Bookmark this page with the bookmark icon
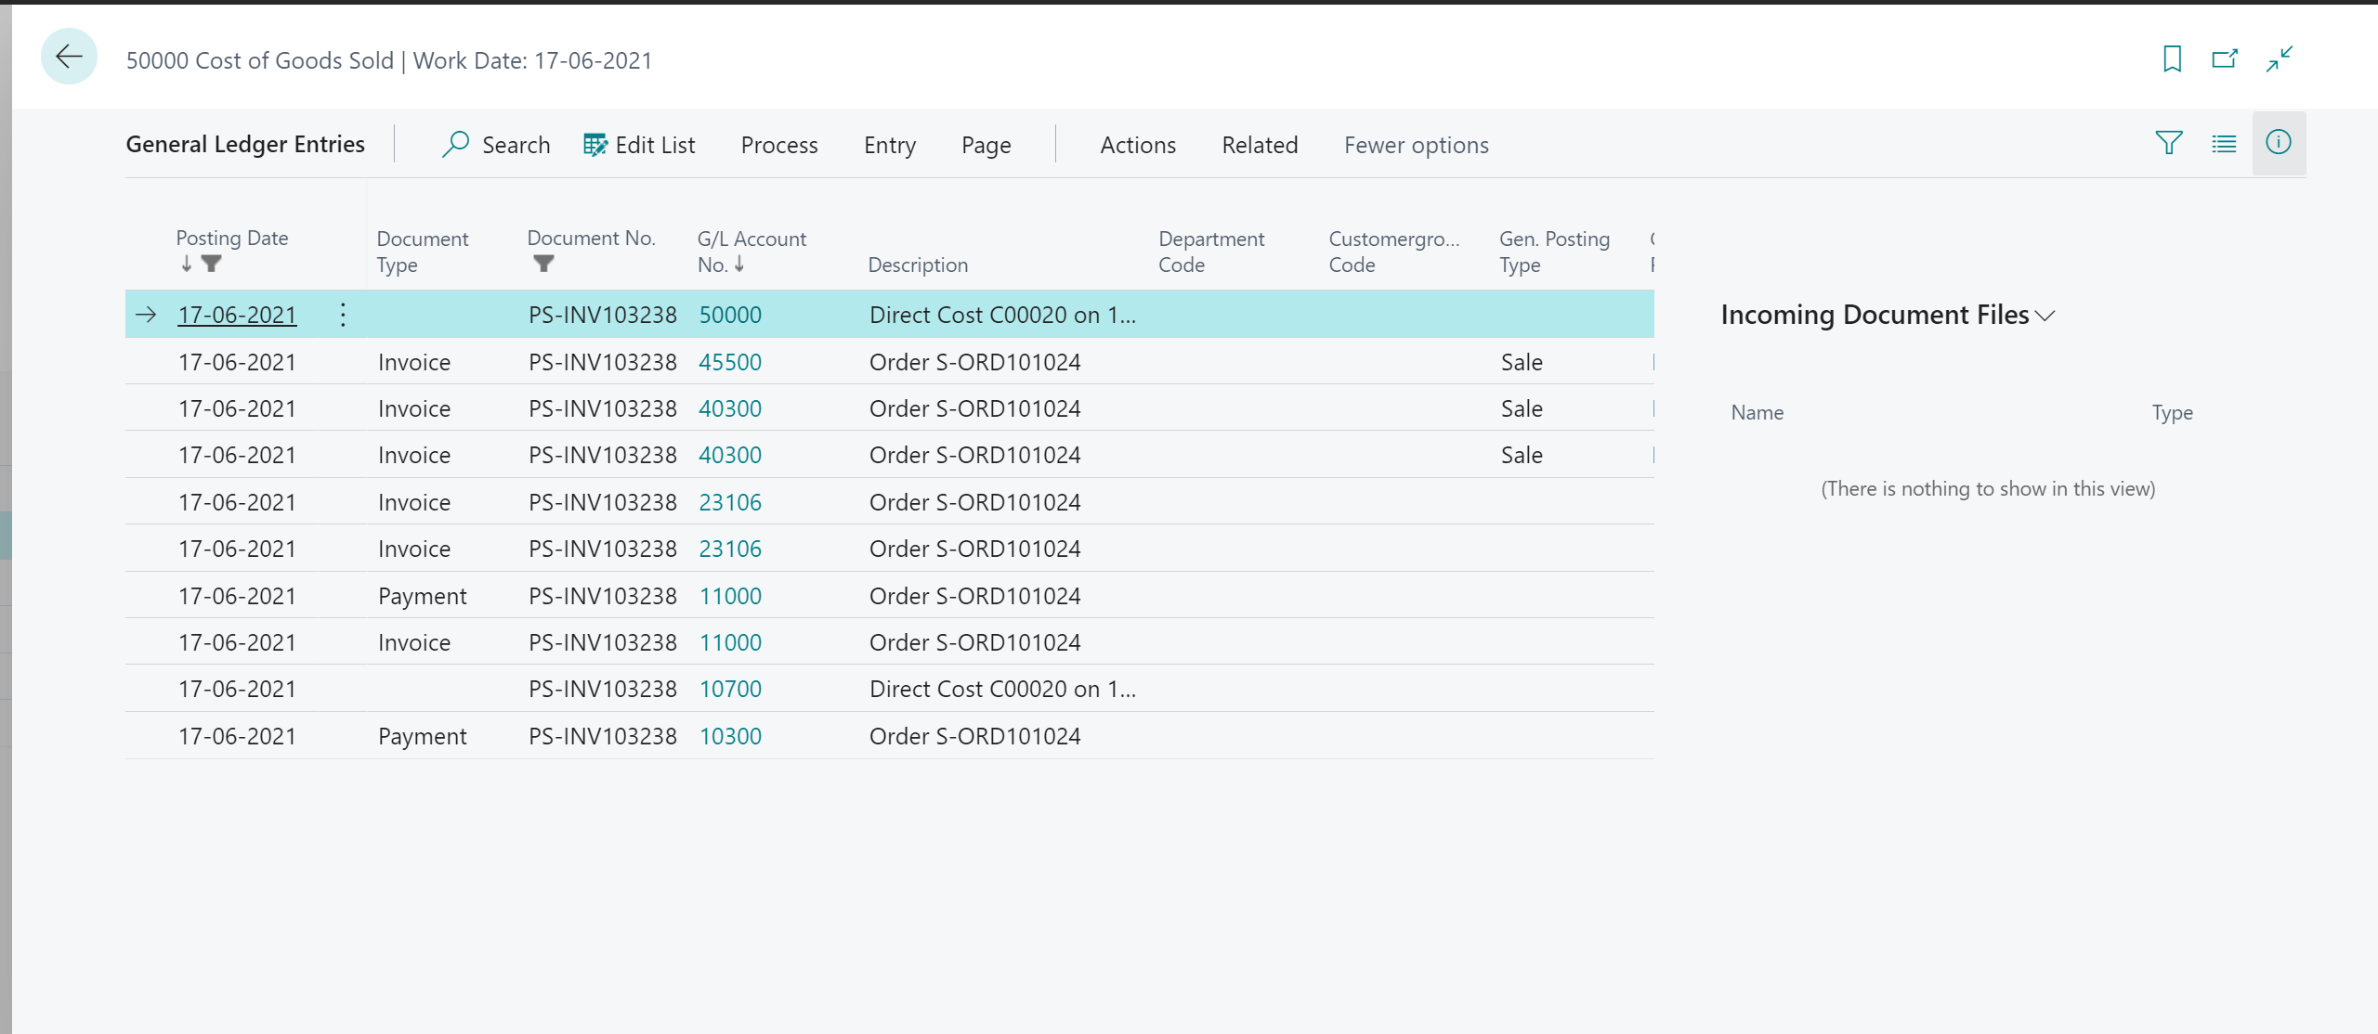Screen dimensions: 2378x1034 tap(2172, 59)
